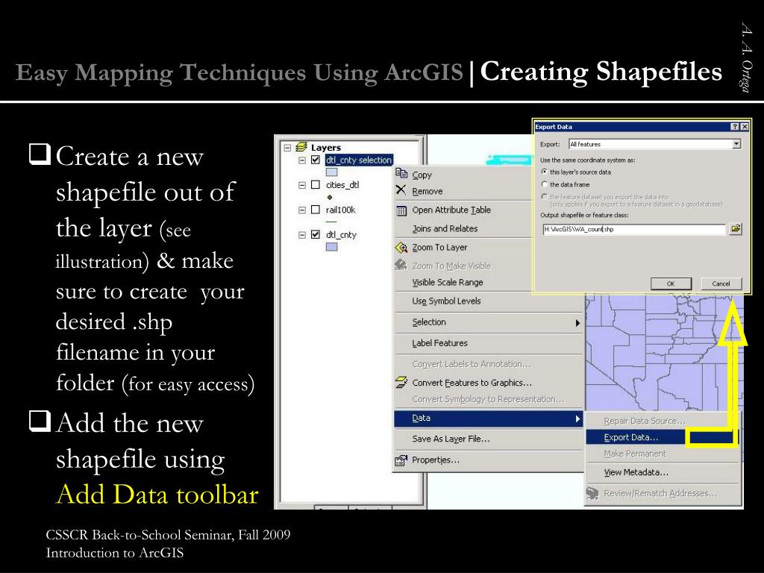
Task: Collapse the Layers tree root
Action: pyautogui.click(x=287, y=148)
